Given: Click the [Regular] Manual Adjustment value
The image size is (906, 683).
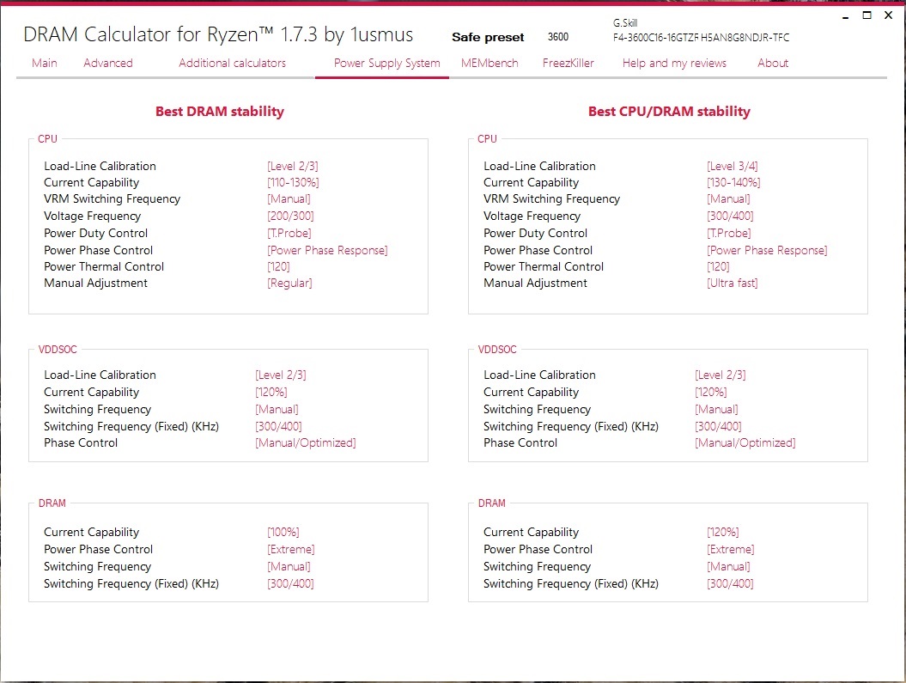Looking at the screenshot, I should 289,284.
